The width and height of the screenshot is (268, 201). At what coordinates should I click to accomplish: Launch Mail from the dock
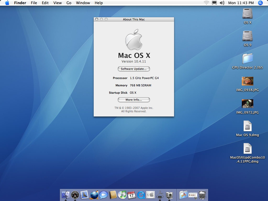[85, 195]
